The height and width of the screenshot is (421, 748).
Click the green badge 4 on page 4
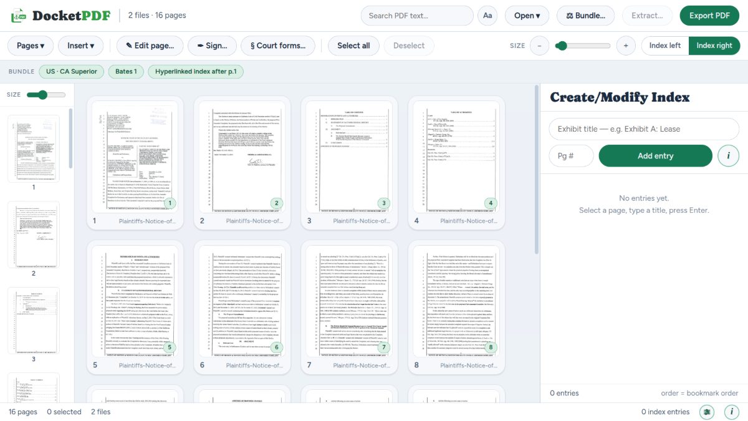pos(491,203)
